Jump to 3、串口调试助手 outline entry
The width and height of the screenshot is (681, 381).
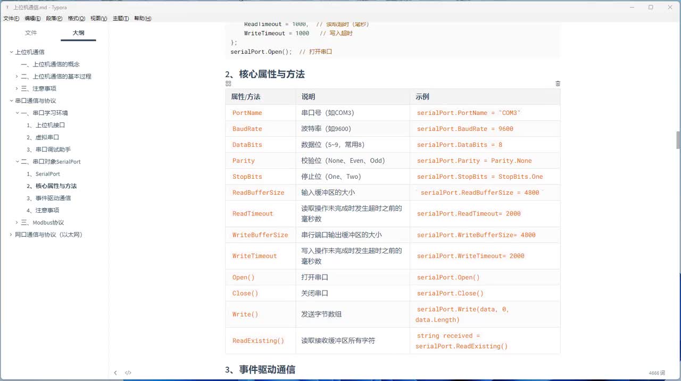coord(48,150)
